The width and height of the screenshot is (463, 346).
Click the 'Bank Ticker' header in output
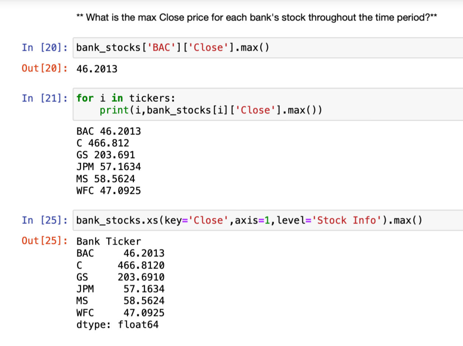[109, 241]
